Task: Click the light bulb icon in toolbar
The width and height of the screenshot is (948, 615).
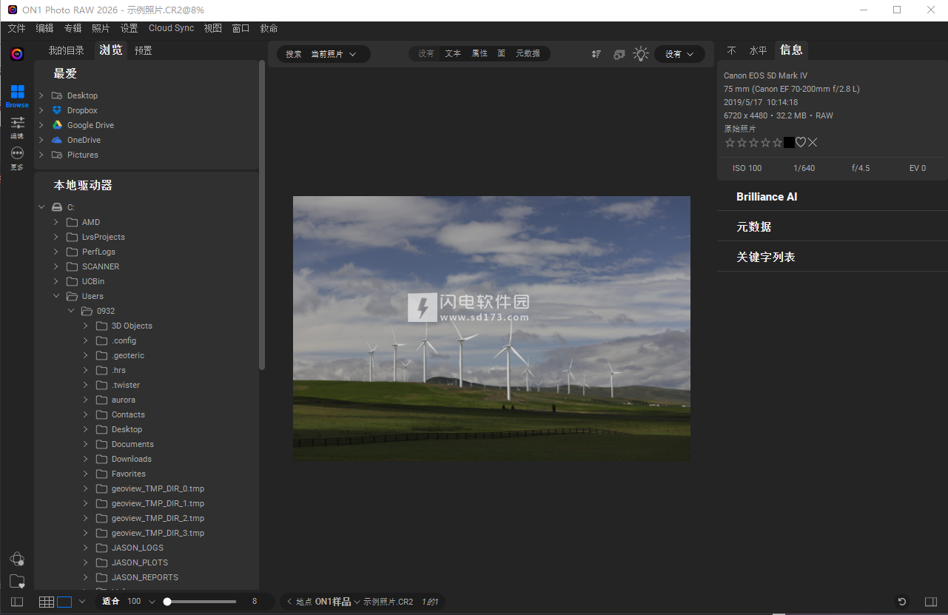Action: coord(641,54)
